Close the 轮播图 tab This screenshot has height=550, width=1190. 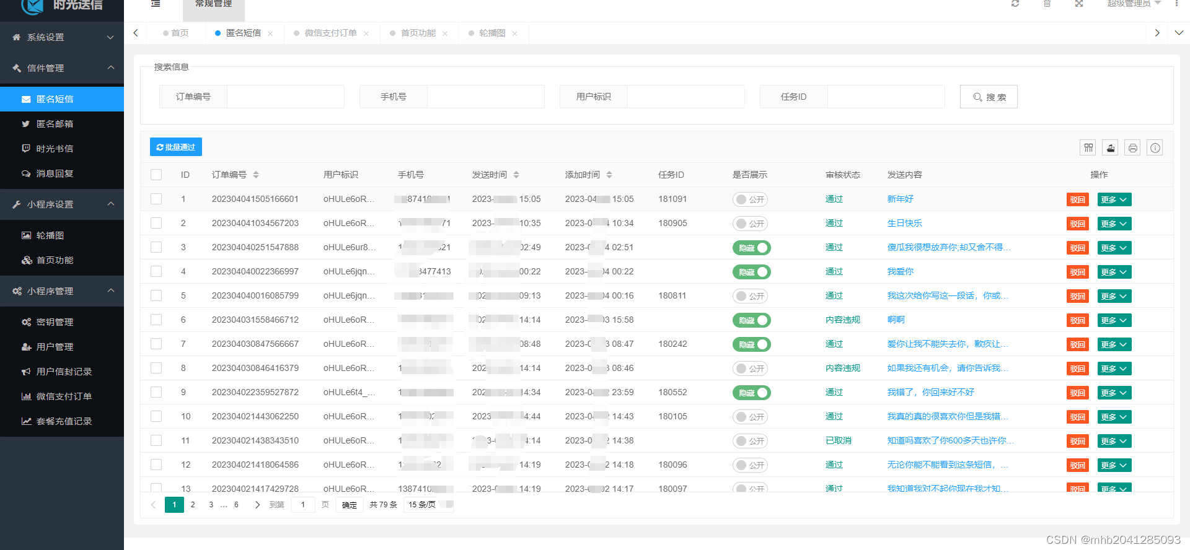click(x=515, y=33)
